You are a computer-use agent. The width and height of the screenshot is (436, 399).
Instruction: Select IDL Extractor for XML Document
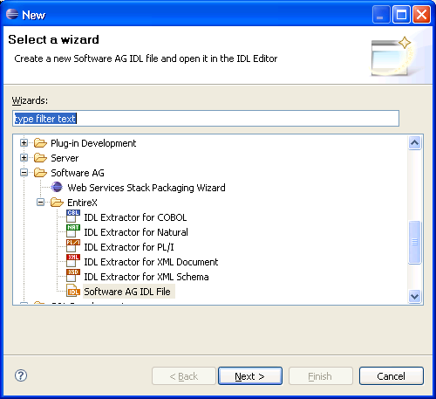(151, 262)
